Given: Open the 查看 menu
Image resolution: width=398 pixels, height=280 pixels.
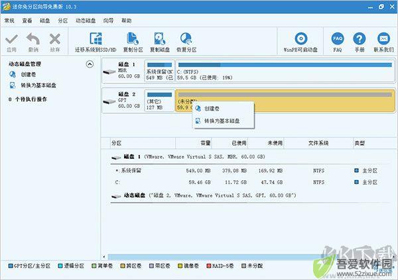Looking at the screenshot, I should pyautogui.click(x=27, y=21).
